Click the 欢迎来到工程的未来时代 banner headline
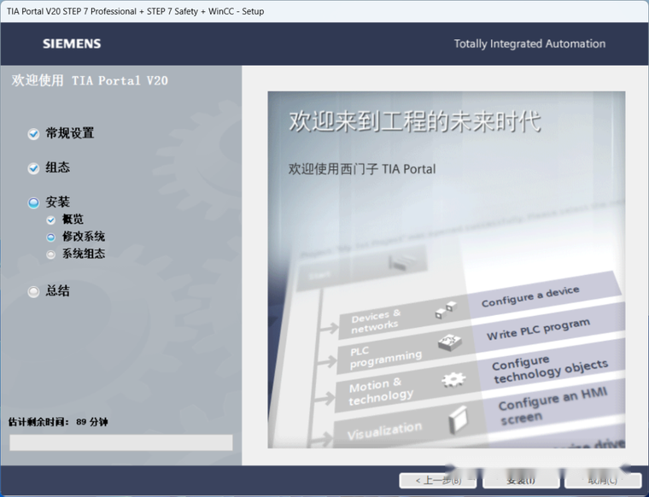This screenshot has width=649, height=497. (x=415, y=121)
